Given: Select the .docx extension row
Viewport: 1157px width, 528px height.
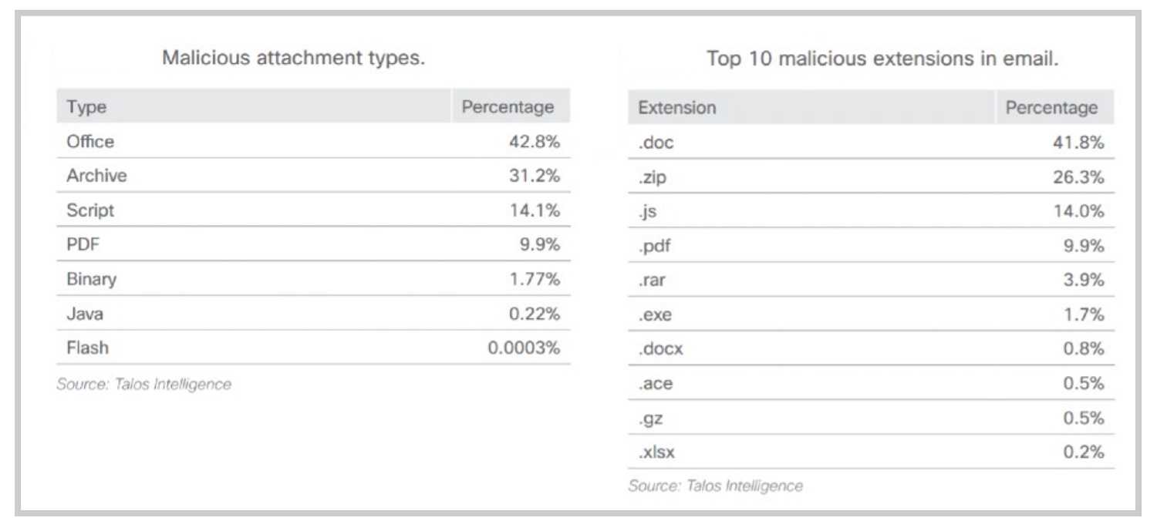Looking at the screenshot, I should 871,348.
